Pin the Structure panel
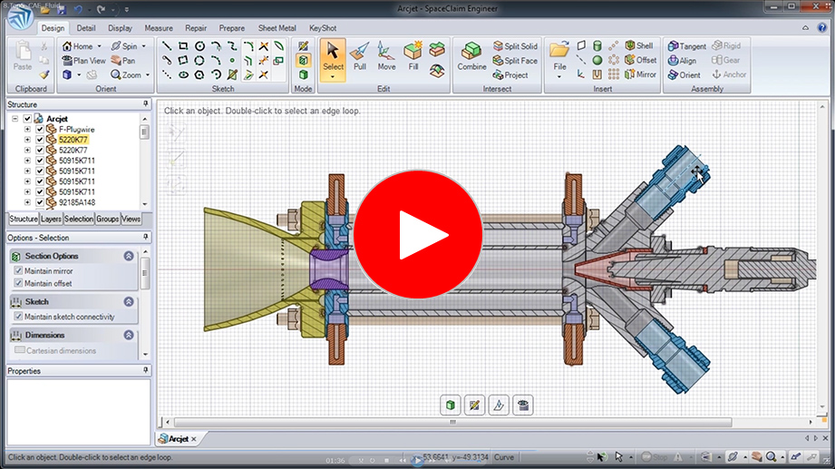 click(x=145, y=104)
